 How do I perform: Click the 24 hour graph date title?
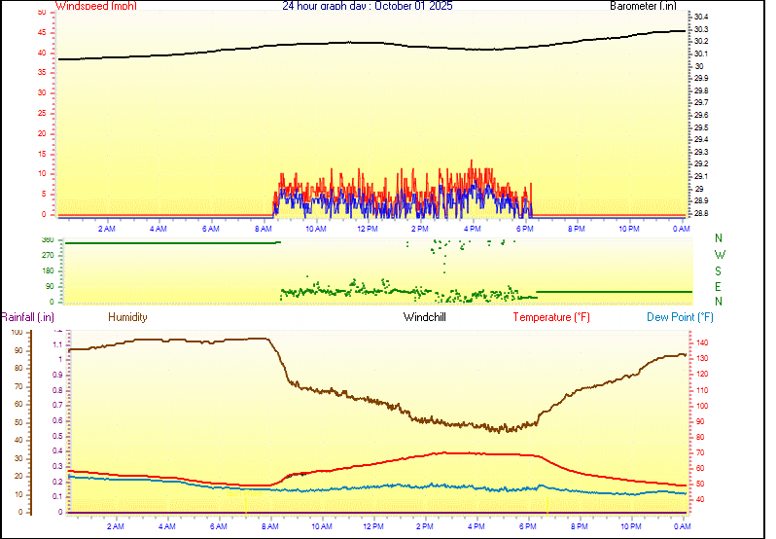tap(367, 6)
